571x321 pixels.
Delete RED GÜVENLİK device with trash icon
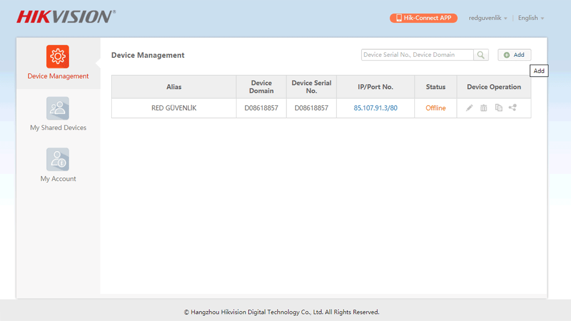[484, 108]
